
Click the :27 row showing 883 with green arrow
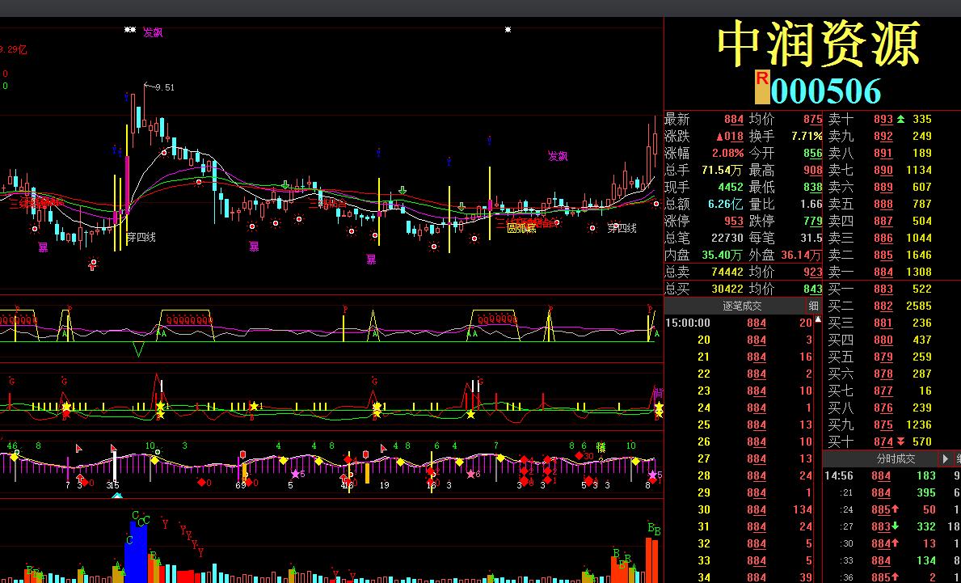coord(891,526)
